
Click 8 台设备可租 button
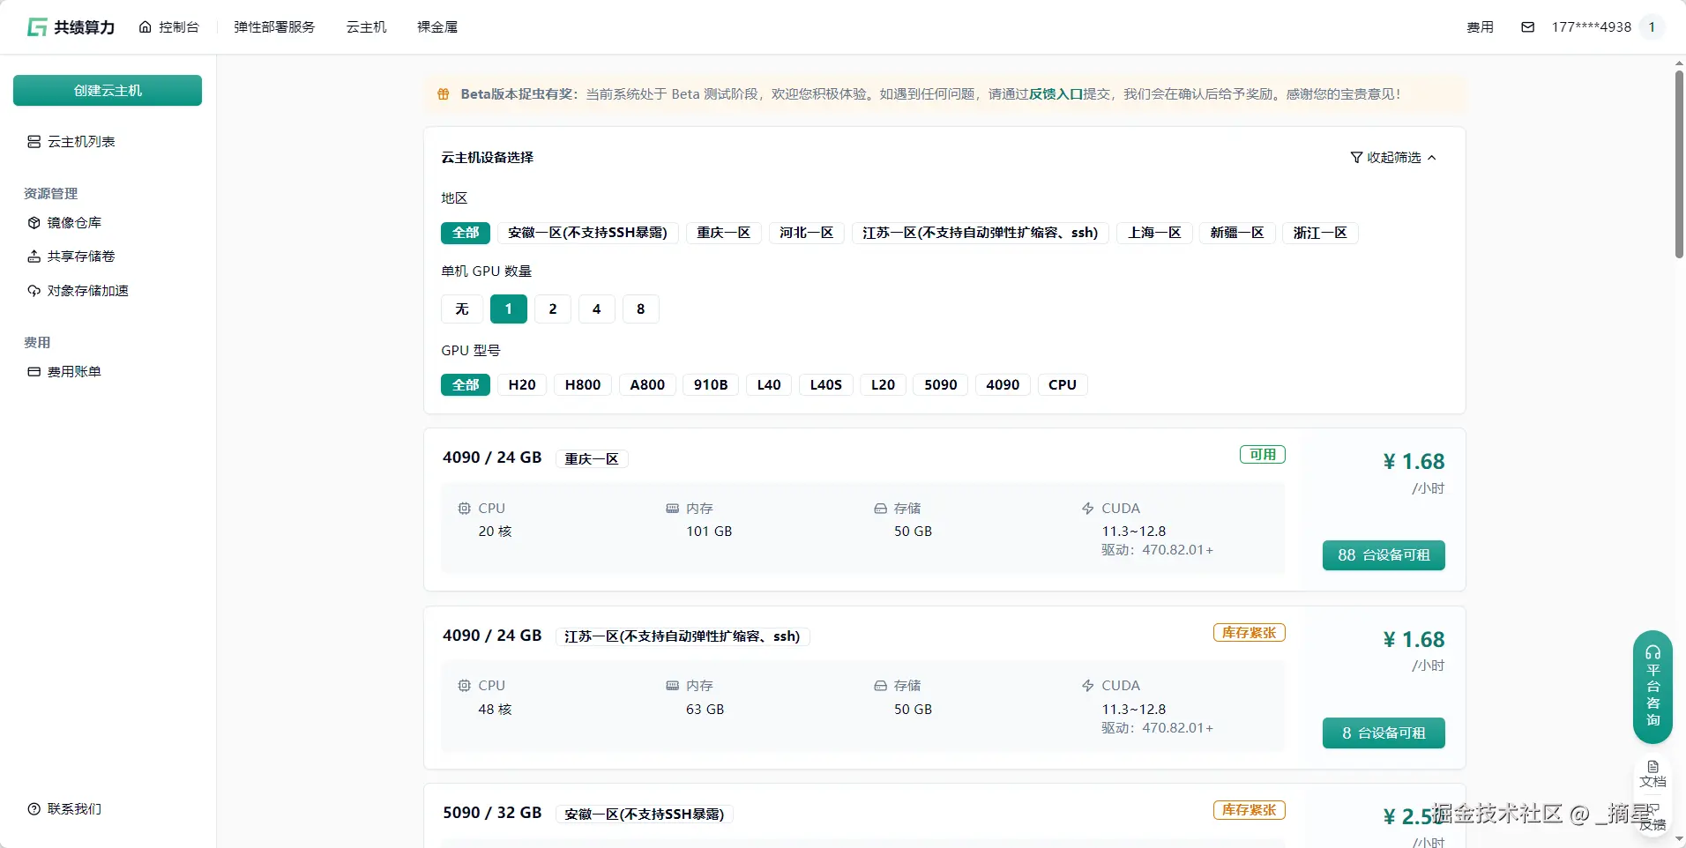[x=1384, y=733]
